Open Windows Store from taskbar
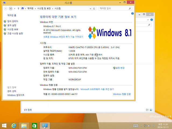Screen dimensions: 172x129 [34, 126]
